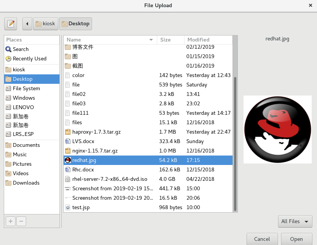
Task: Close the File Upload dialog
Action: (311, 5)
